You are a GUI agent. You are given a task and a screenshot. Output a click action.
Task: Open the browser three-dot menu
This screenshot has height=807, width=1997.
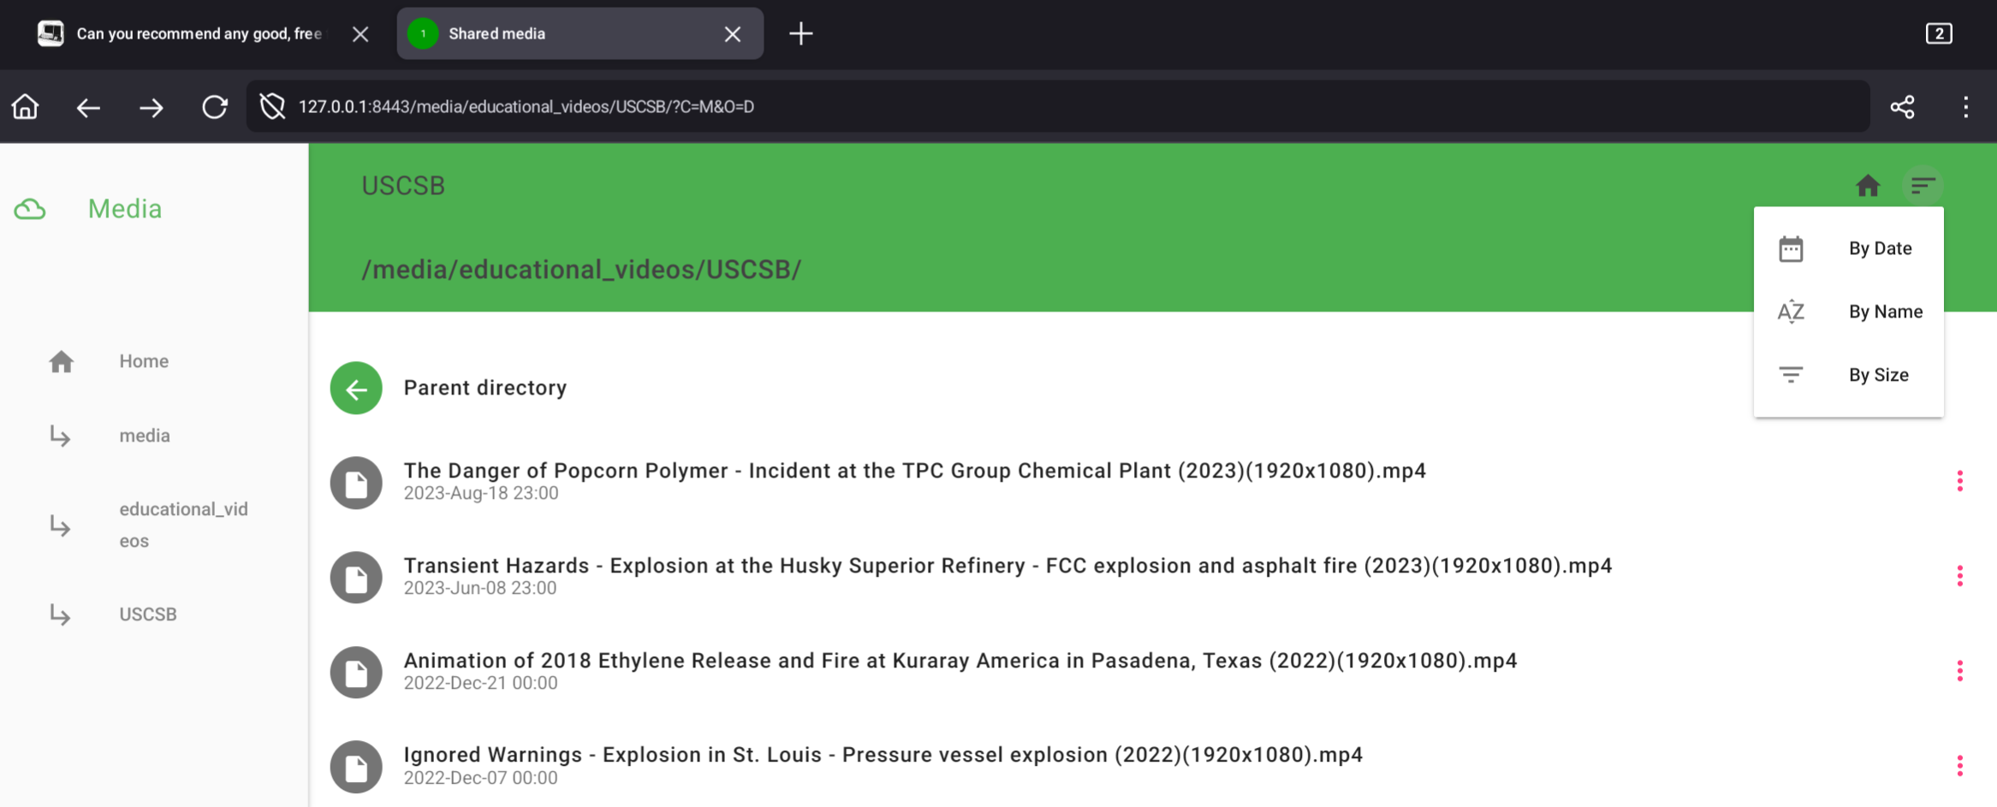1965,107
